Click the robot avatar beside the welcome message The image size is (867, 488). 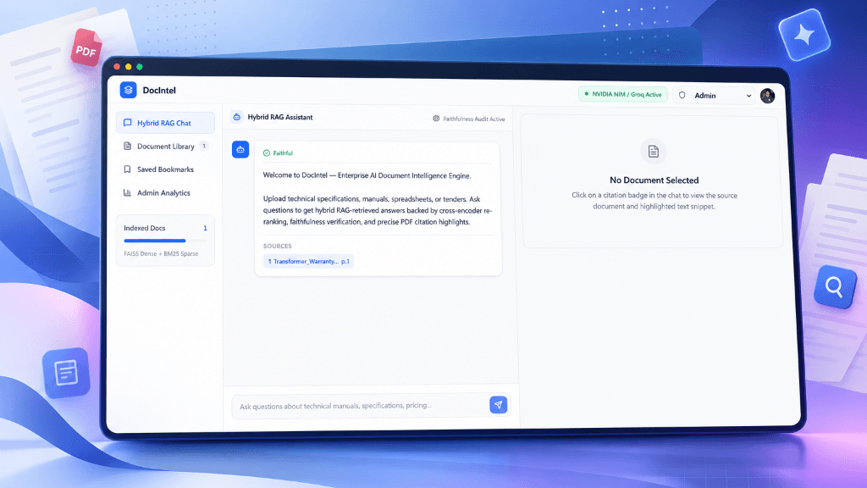(240, 149)
